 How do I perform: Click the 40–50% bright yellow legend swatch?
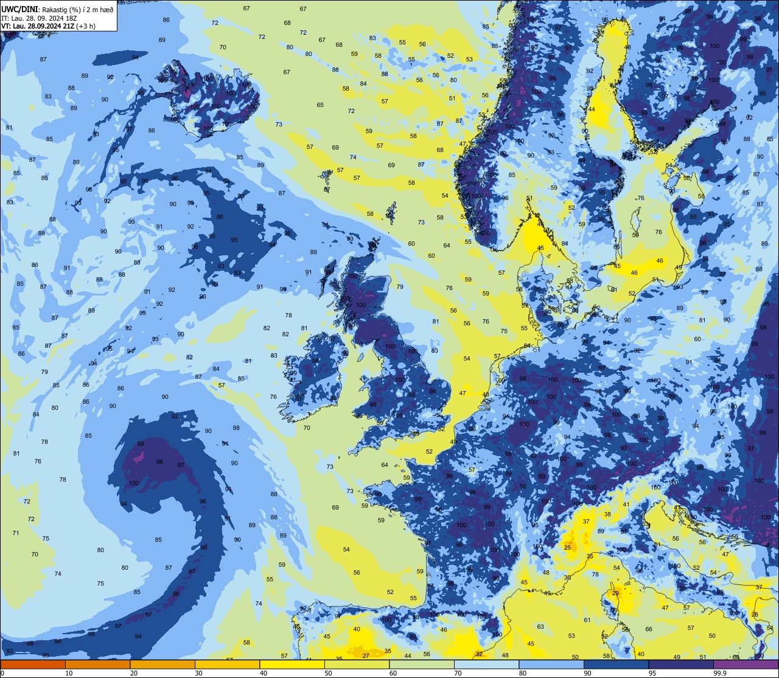coord(292,664)
